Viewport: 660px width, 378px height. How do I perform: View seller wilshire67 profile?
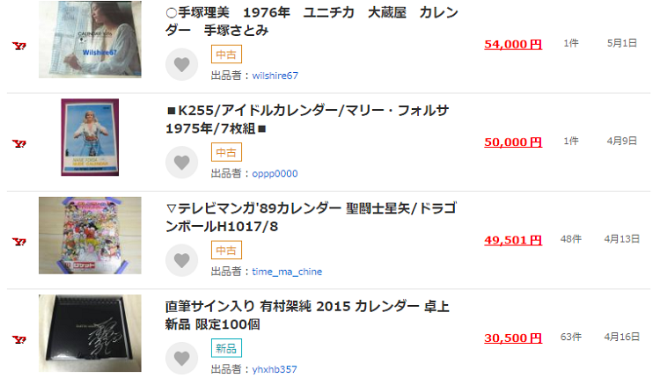point(275,76)
